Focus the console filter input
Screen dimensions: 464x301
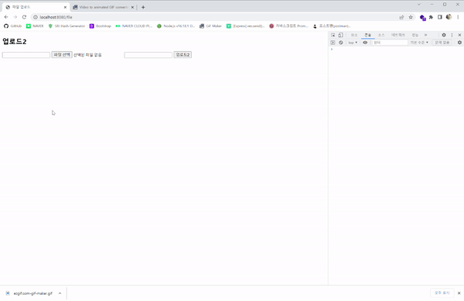(x=390, y=43)
